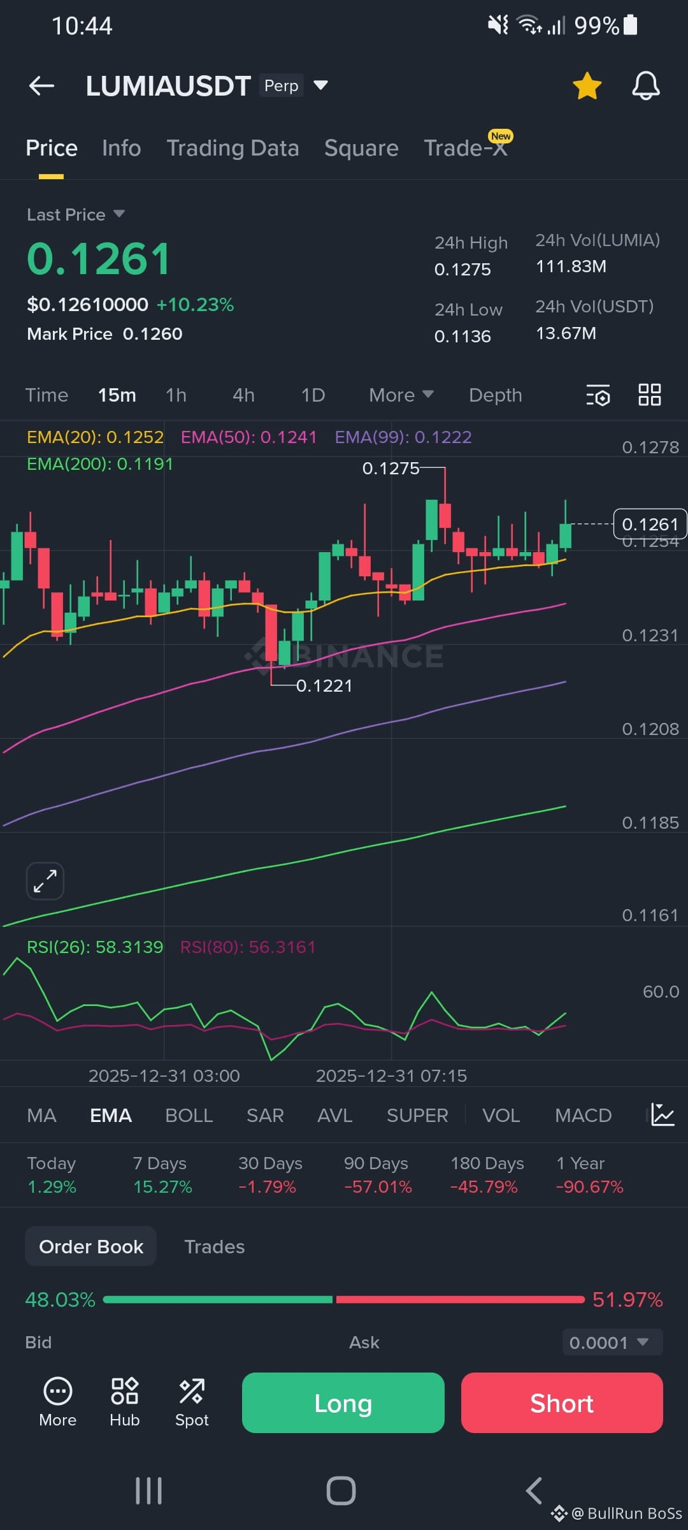Tap the 180 Days -45.79% performance
The image size is (688, 1530).
point(487,1175)
